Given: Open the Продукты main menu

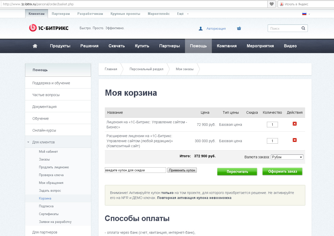Looking at the screenshot, I should 60,46.
